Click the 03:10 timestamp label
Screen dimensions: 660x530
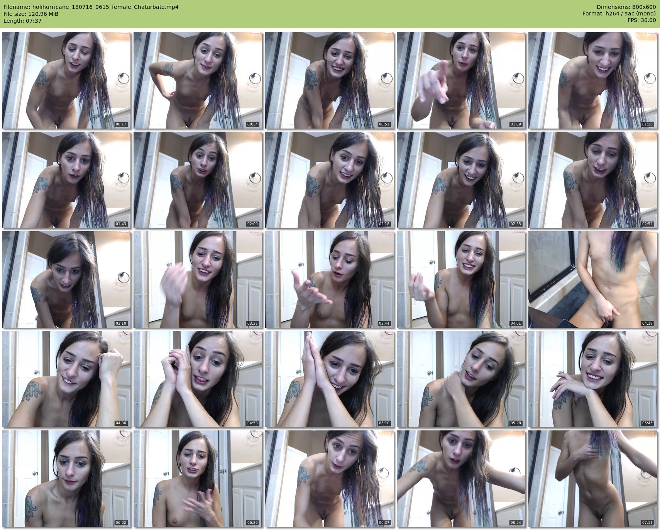click(121, 323)
